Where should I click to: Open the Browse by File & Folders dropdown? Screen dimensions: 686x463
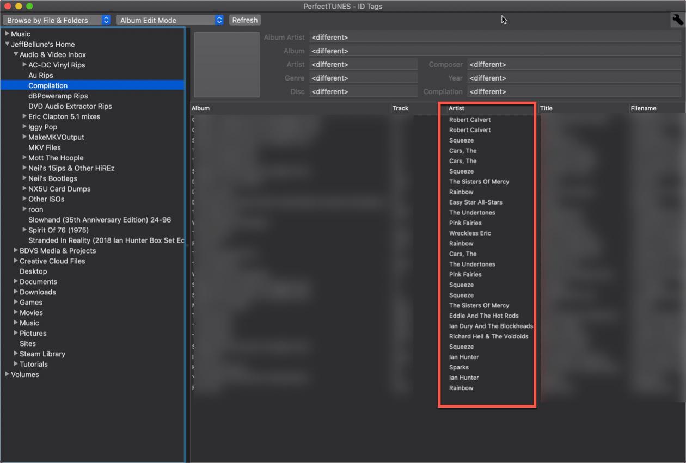click(x=57, y=20)
